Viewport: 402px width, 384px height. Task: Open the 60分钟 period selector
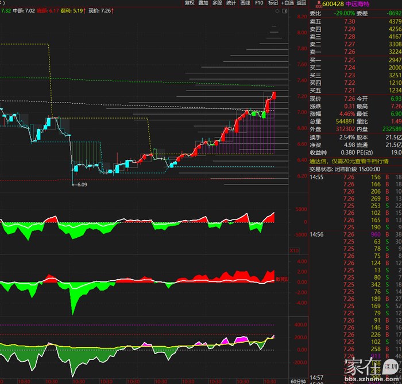tap(298, 381)
